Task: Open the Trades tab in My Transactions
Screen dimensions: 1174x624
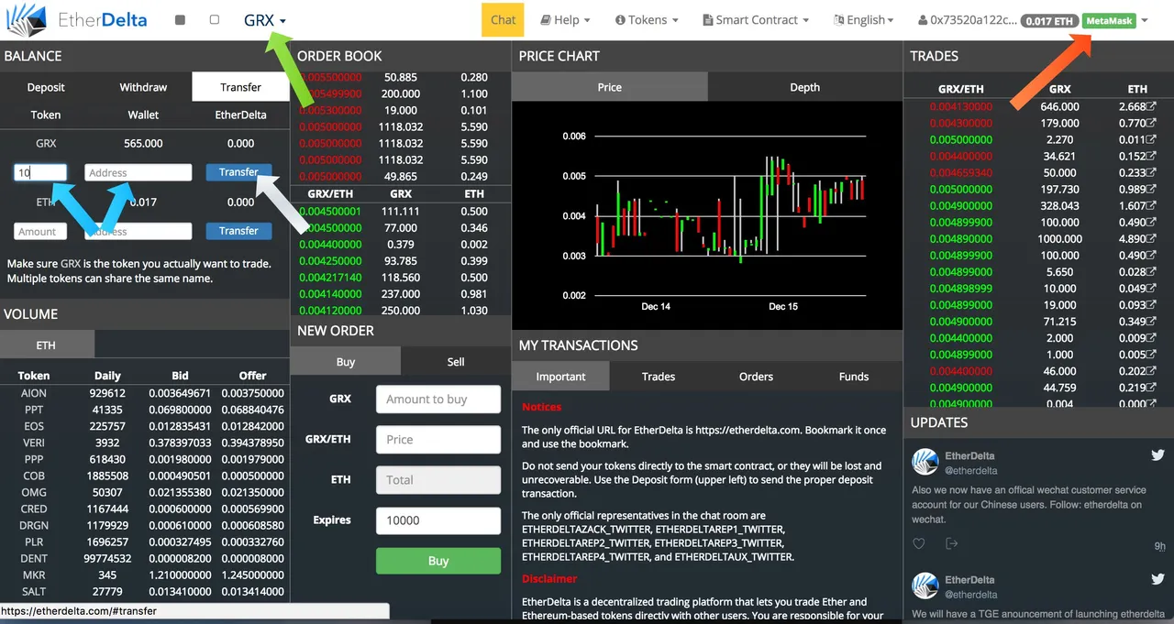Action: [659, 377]
